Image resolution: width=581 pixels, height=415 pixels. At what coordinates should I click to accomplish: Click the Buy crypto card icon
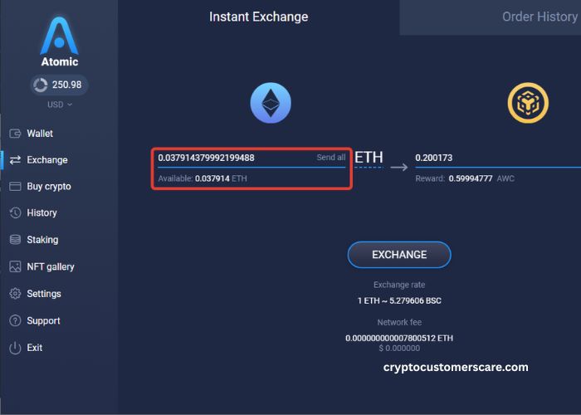pos(15,187)
